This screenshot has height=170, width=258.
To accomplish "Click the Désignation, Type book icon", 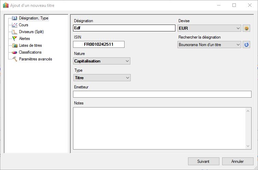I will pyautogui.click(x=14, y=18).
